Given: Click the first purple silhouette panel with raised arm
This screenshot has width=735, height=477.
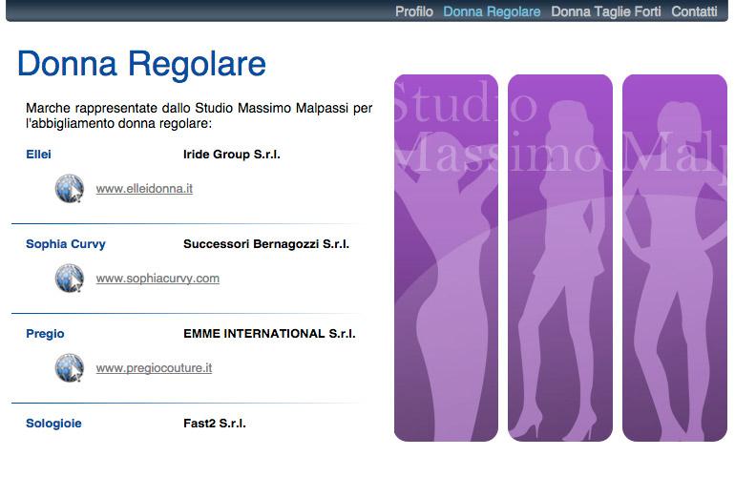Looking at the screenshot, I should click(x=446, y=258).
